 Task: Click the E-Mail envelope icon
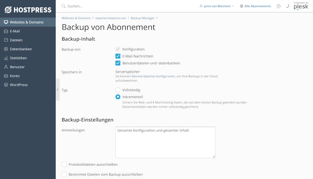(6, 31)
